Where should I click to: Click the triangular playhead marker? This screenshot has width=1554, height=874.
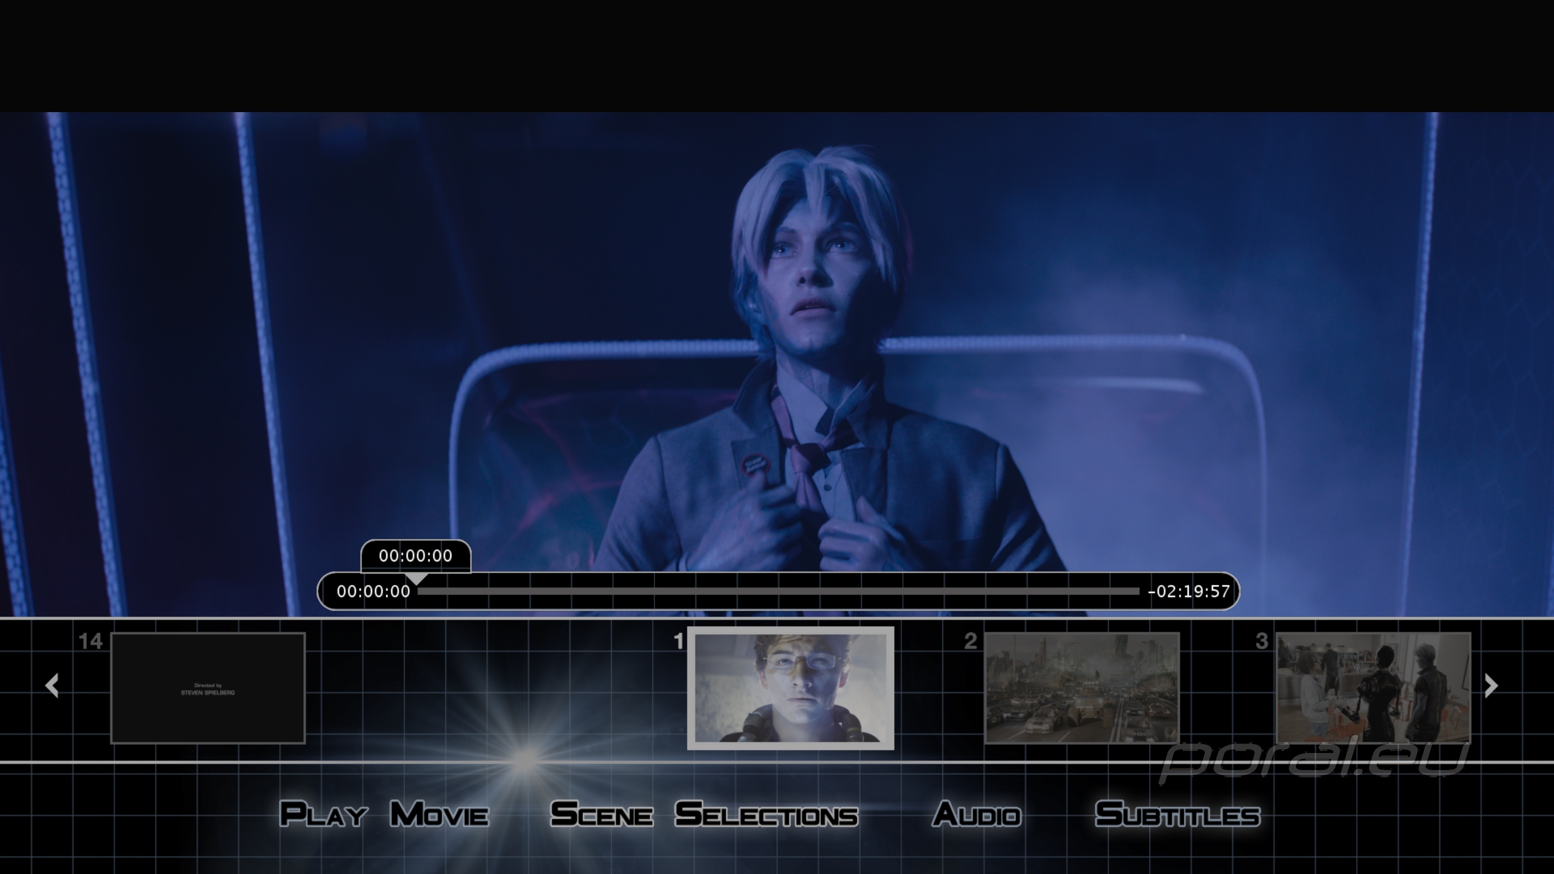pos(416,579)
